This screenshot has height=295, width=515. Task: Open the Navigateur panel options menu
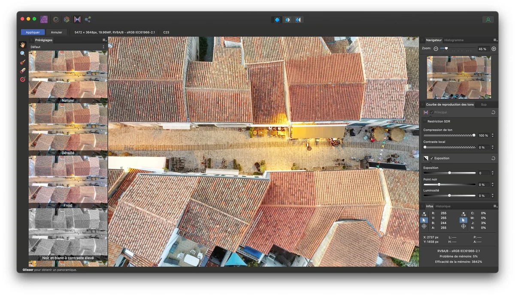[x=495, y=40]
